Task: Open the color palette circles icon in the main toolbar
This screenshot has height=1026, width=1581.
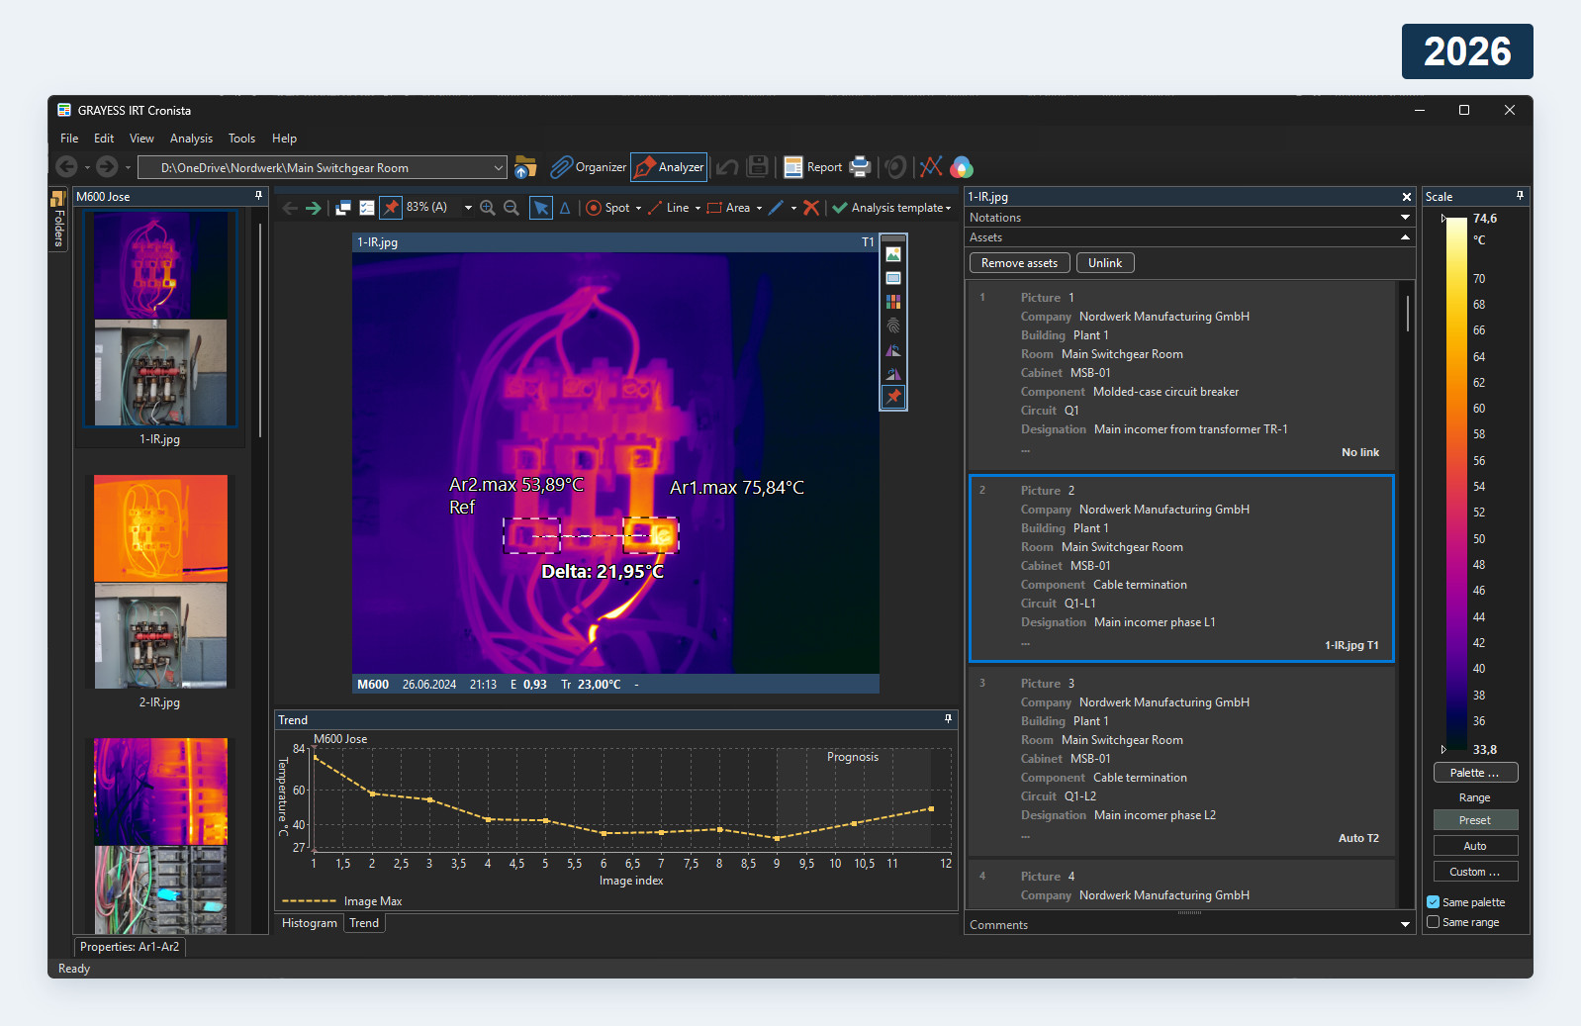Action: tap(962, 167)
